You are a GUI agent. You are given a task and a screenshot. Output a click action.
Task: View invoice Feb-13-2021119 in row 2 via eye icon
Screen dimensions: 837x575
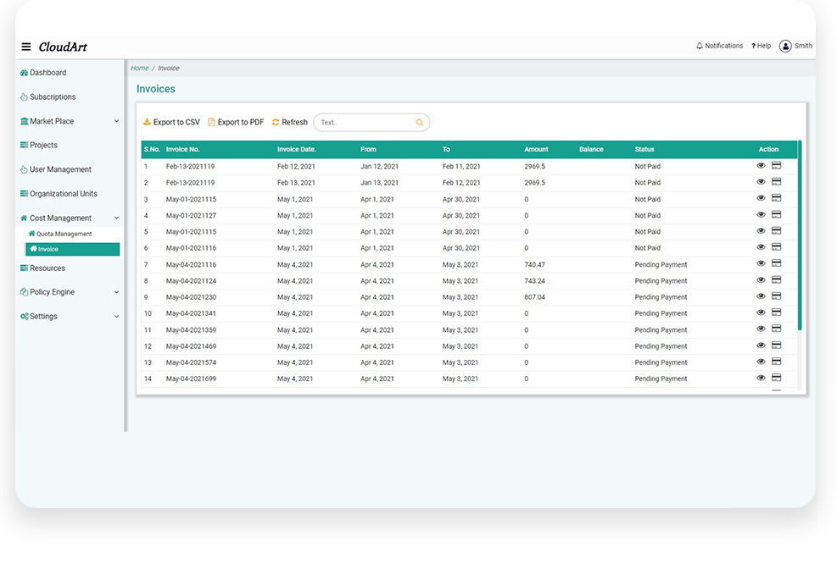761,182
